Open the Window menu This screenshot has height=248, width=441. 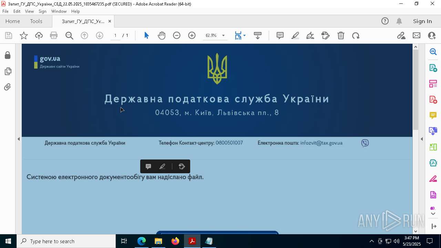coord(59,11)
